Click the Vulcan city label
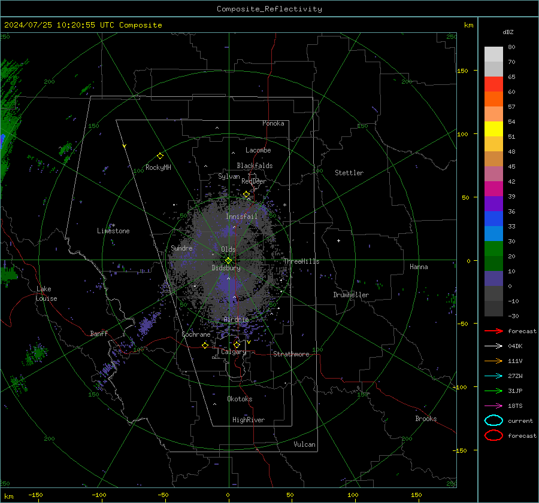This screenshot has height=503, width=539. (305, 444)
